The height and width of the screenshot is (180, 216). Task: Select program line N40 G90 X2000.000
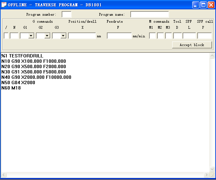coord(36,77)
